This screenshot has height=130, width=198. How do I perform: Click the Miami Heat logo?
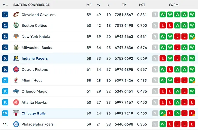coord(16,81)
